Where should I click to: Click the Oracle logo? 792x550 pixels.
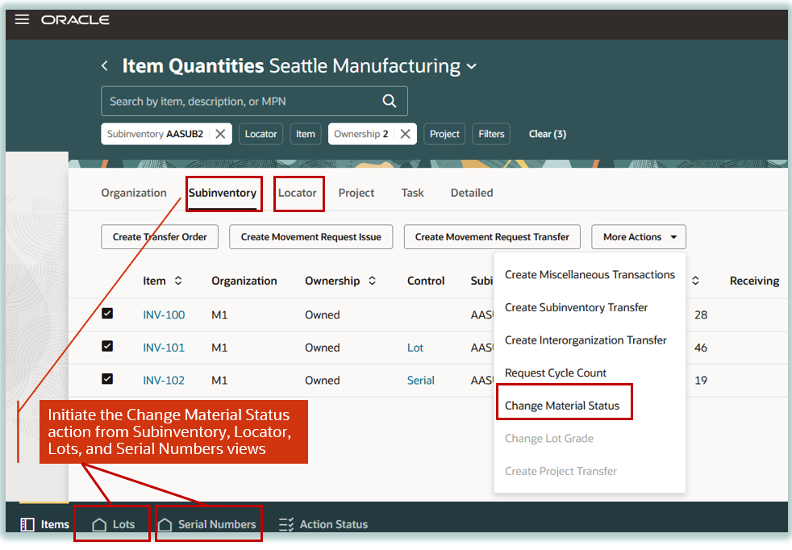[x=75, y=19]
